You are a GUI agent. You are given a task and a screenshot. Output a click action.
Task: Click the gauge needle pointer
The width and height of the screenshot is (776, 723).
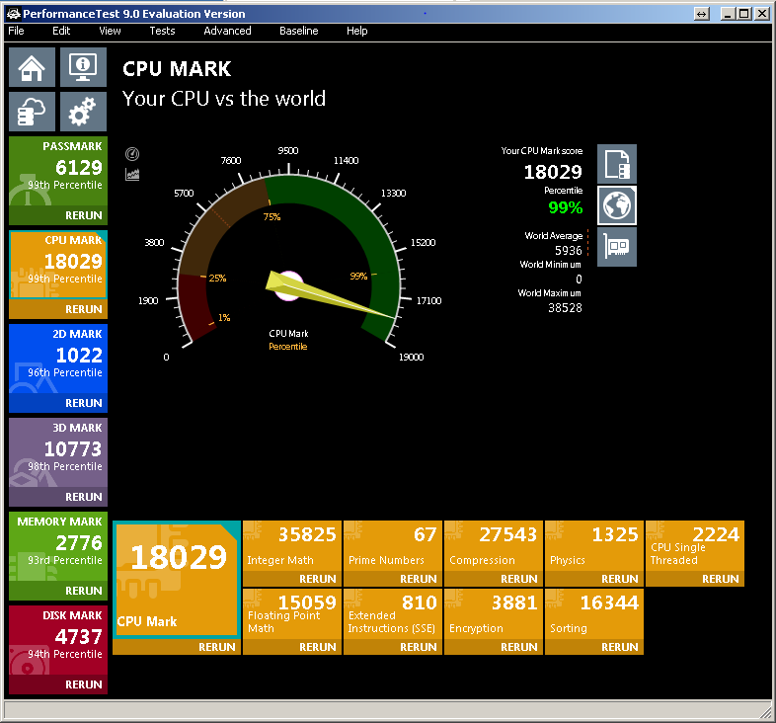pyautogui.click(x=330, y=295)
